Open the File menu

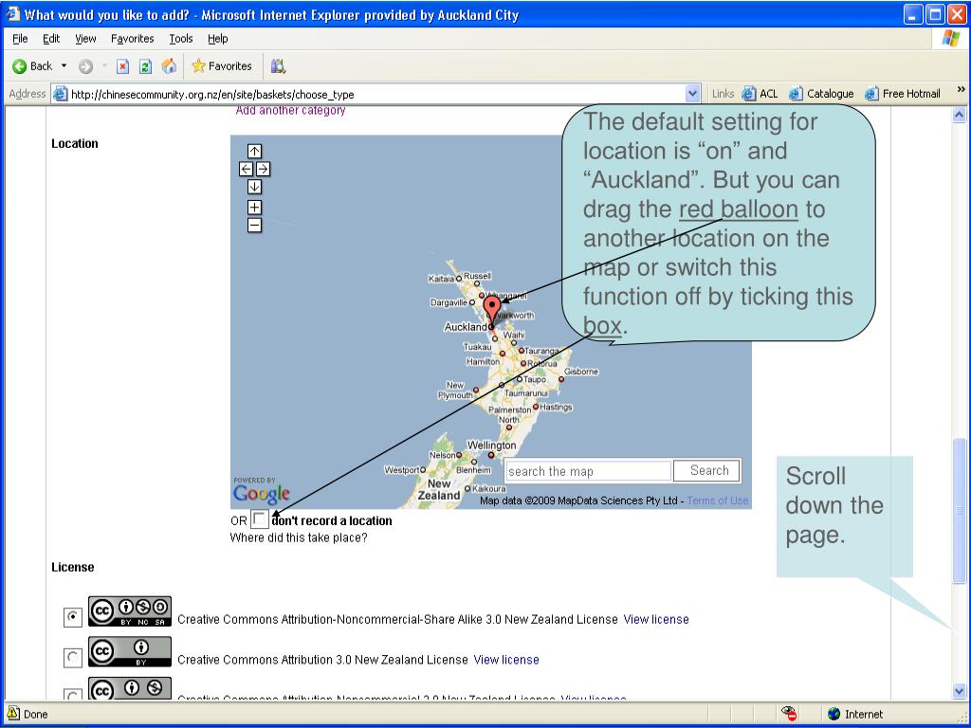[x=21, y=38]
